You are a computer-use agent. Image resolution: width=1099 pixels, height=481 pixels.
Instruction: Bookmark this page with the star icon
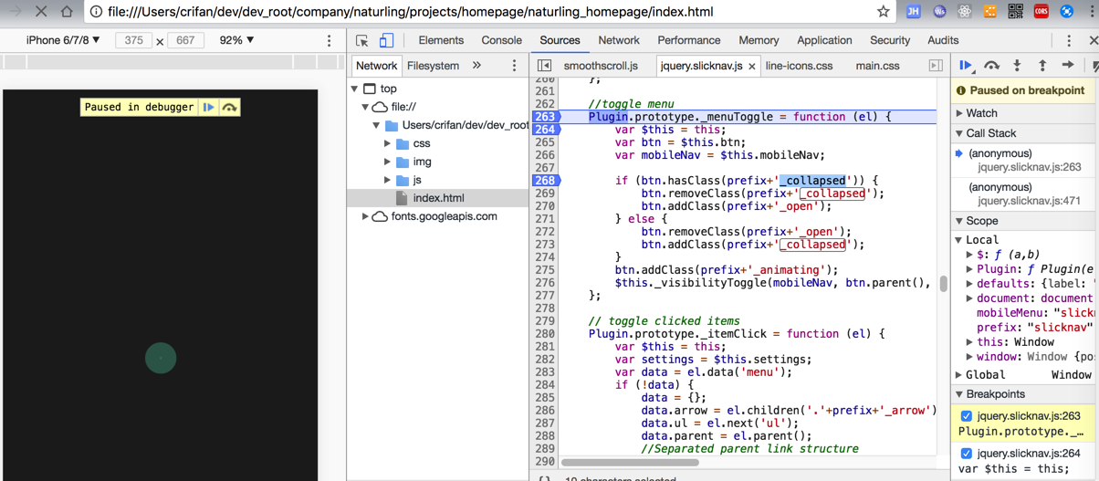pos(883,12)
